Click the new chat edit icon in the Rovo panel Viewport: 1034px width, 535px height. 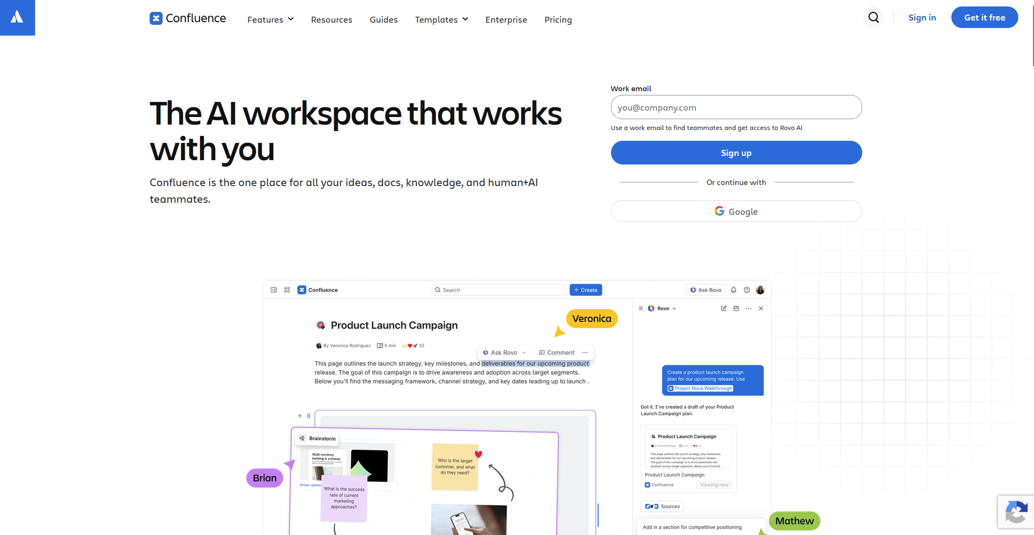click(x=724, y=308)
